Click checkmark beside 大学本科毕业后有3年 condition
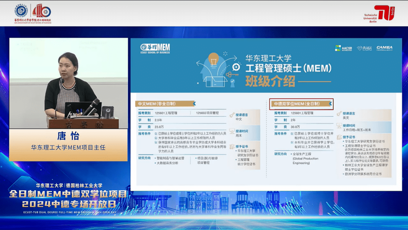The width and height of the screenshot is (408, 230). [x=155, y=138]
